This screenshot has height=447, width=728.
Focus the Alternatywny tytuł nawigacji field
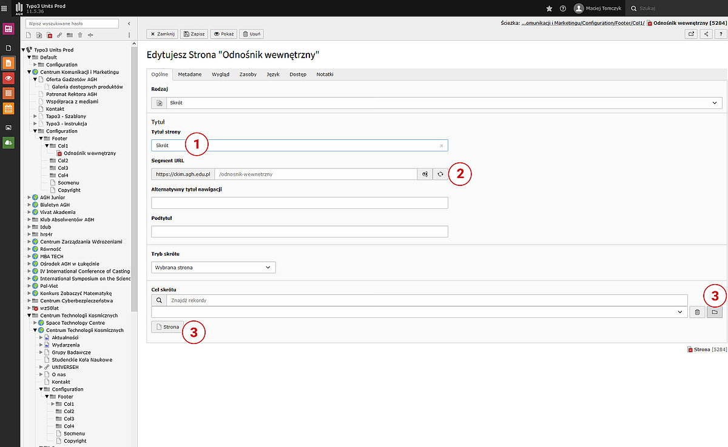[x=300, y=203]
